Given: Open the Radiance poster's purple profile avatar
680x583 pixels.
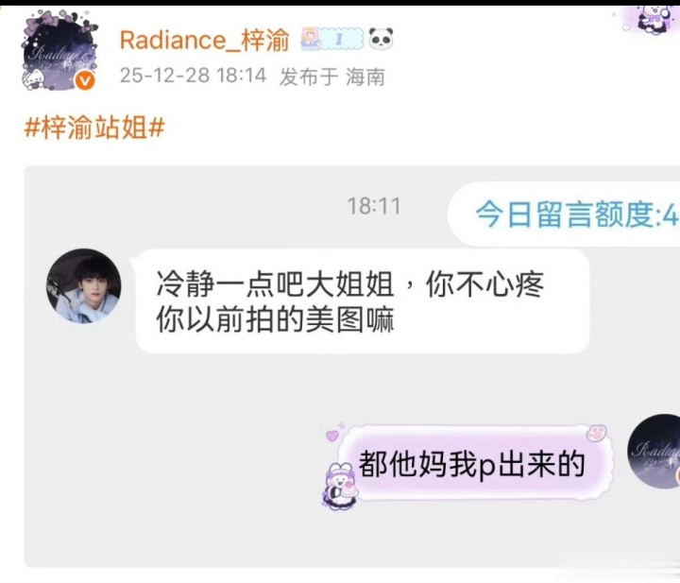Looking at the screenshot, I should (x=59, y=50).
